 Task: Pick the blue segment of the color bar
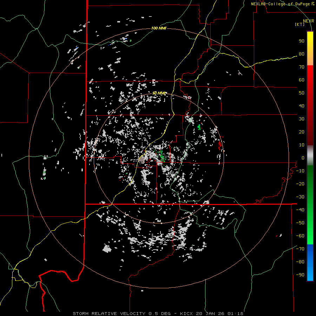pos(310,263)
